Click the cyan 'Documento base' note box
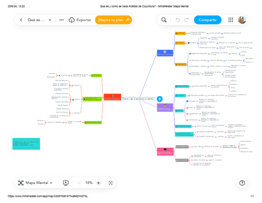The height and width of the screenshot is (203, 262). pyautogui.click(x=26, y=144)
